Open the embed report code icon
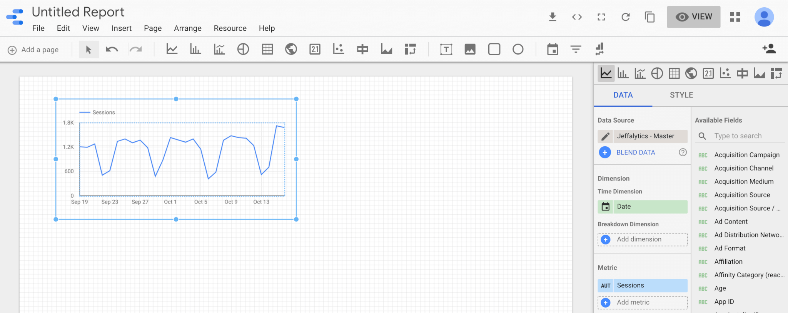Viewport: 788px width, 313px height. click(577, 17)
